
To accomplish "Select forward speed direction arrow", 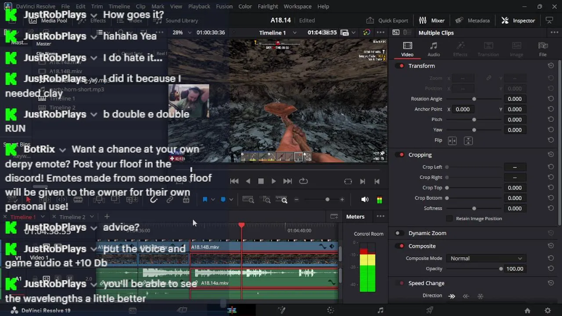I will point(451,296).
